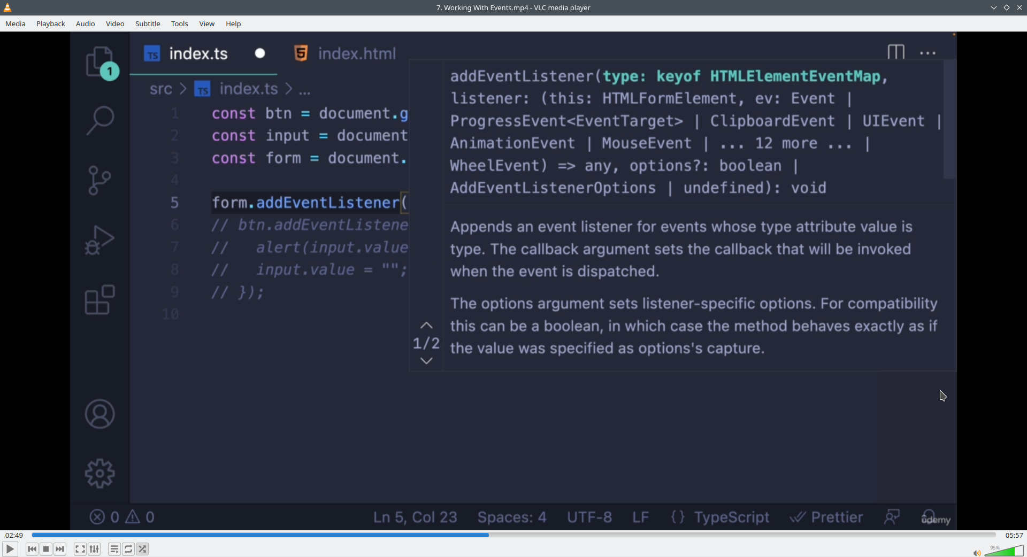This screenshot has width=1027, height=557.
Task: Click the 'const btn' code on line 1
Action: click(x=251, y=113)
